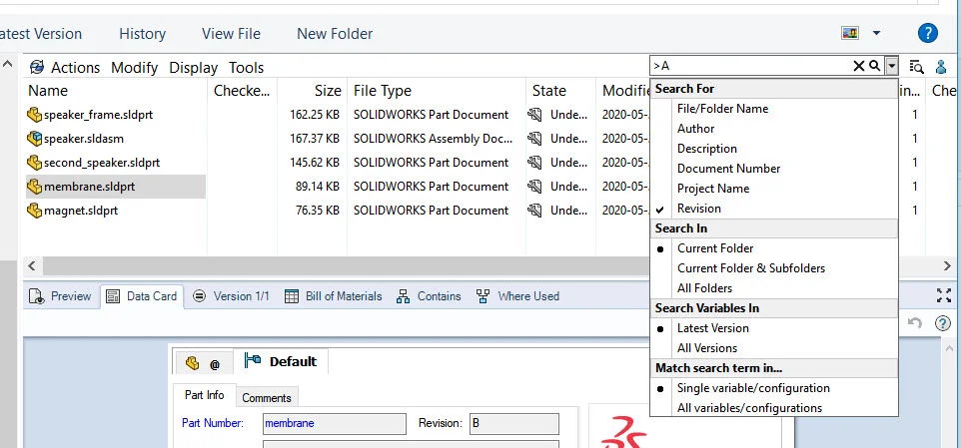
Task: Click the New Folder button
Action: point(335,34)
